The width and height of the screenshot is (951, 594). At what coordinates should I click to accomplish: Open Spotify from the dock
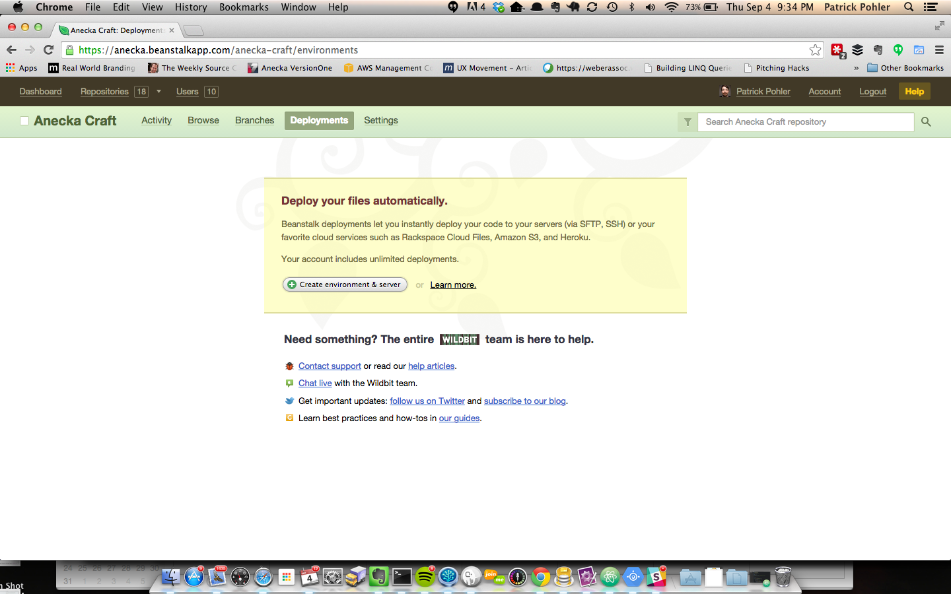point(425,577)
